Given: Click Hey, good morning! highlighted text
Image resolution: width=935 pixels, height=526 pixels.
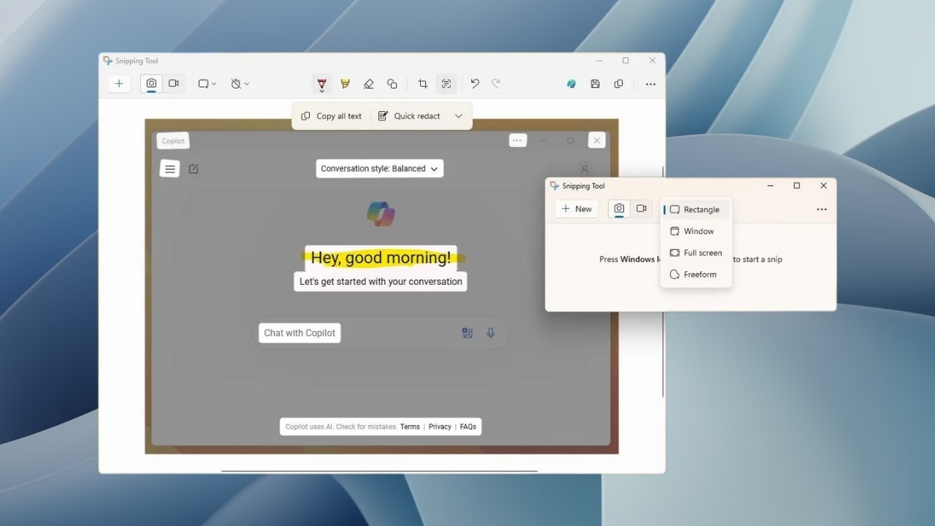Looking at the screenshot, I should (381, 257).
